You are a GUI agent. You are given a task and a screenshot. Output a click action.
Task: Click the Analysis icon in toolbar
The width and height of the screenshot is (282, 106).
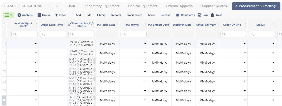[19, 15]
